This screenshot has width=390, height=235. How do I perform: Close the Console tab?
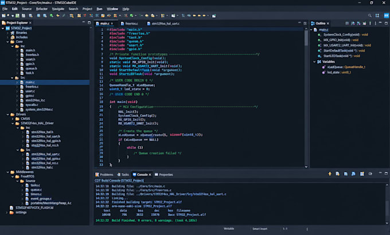tap(150, 175)
